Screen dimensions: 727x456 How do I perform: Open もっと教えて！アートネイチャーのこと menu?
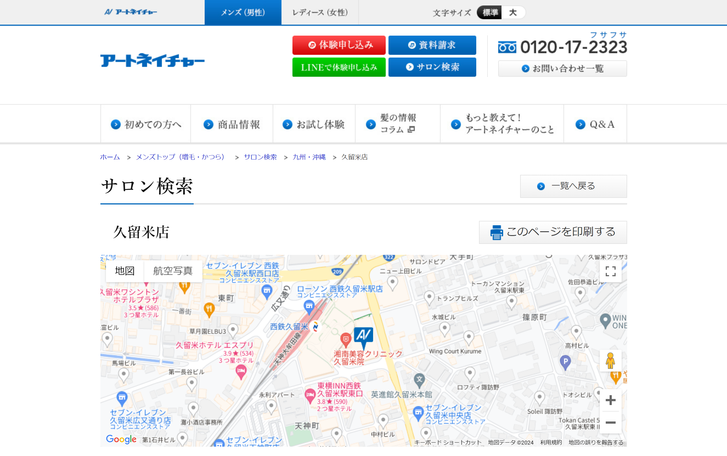click(502, 124)
